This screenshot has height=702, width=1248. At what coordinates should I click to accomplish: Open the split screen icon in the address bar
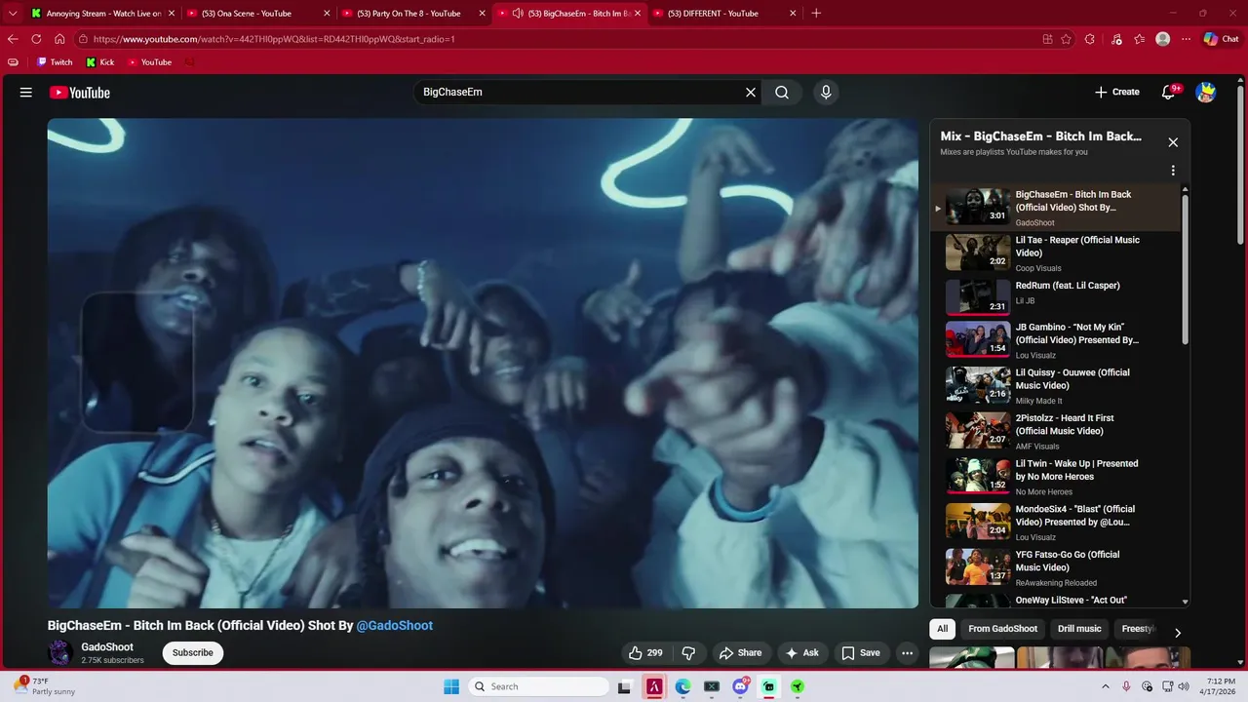pyautogui.click(x=1047, y=39)
